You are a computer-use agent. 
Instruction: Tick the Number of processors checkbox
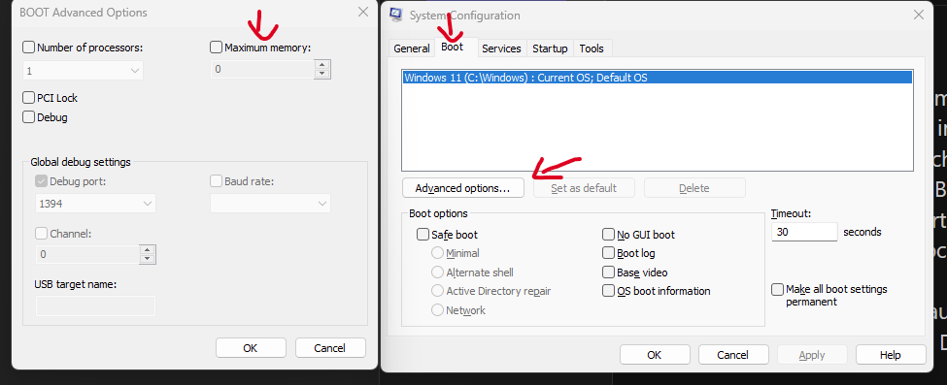[x=28, y=48]
